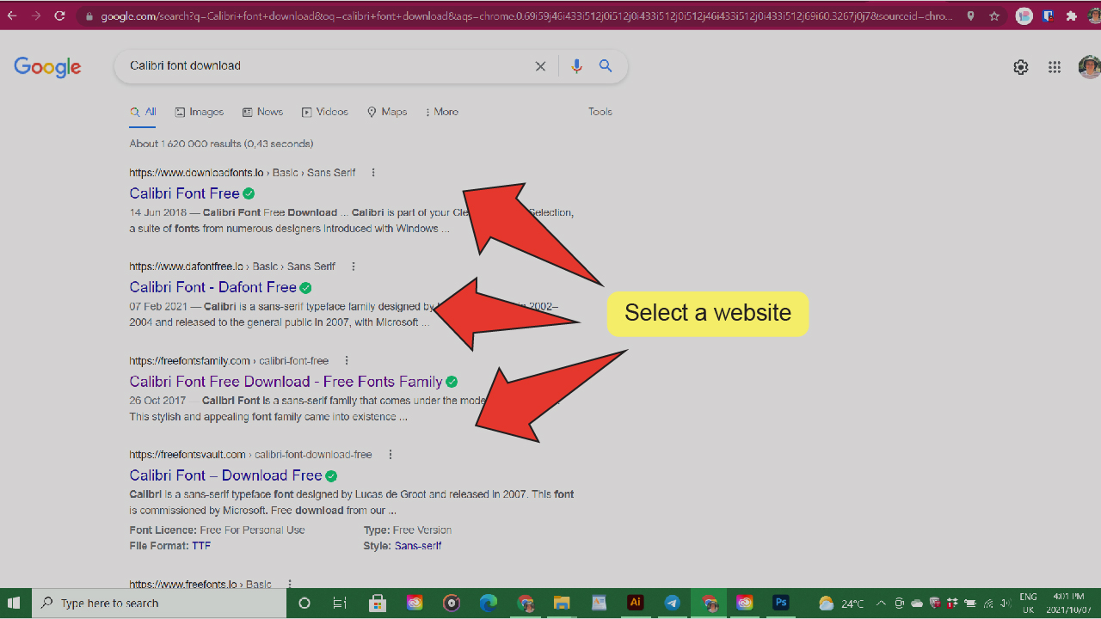Go back using the browser back arrow
The height and width of the screenshot is (619, 1101).
(12, 15)
